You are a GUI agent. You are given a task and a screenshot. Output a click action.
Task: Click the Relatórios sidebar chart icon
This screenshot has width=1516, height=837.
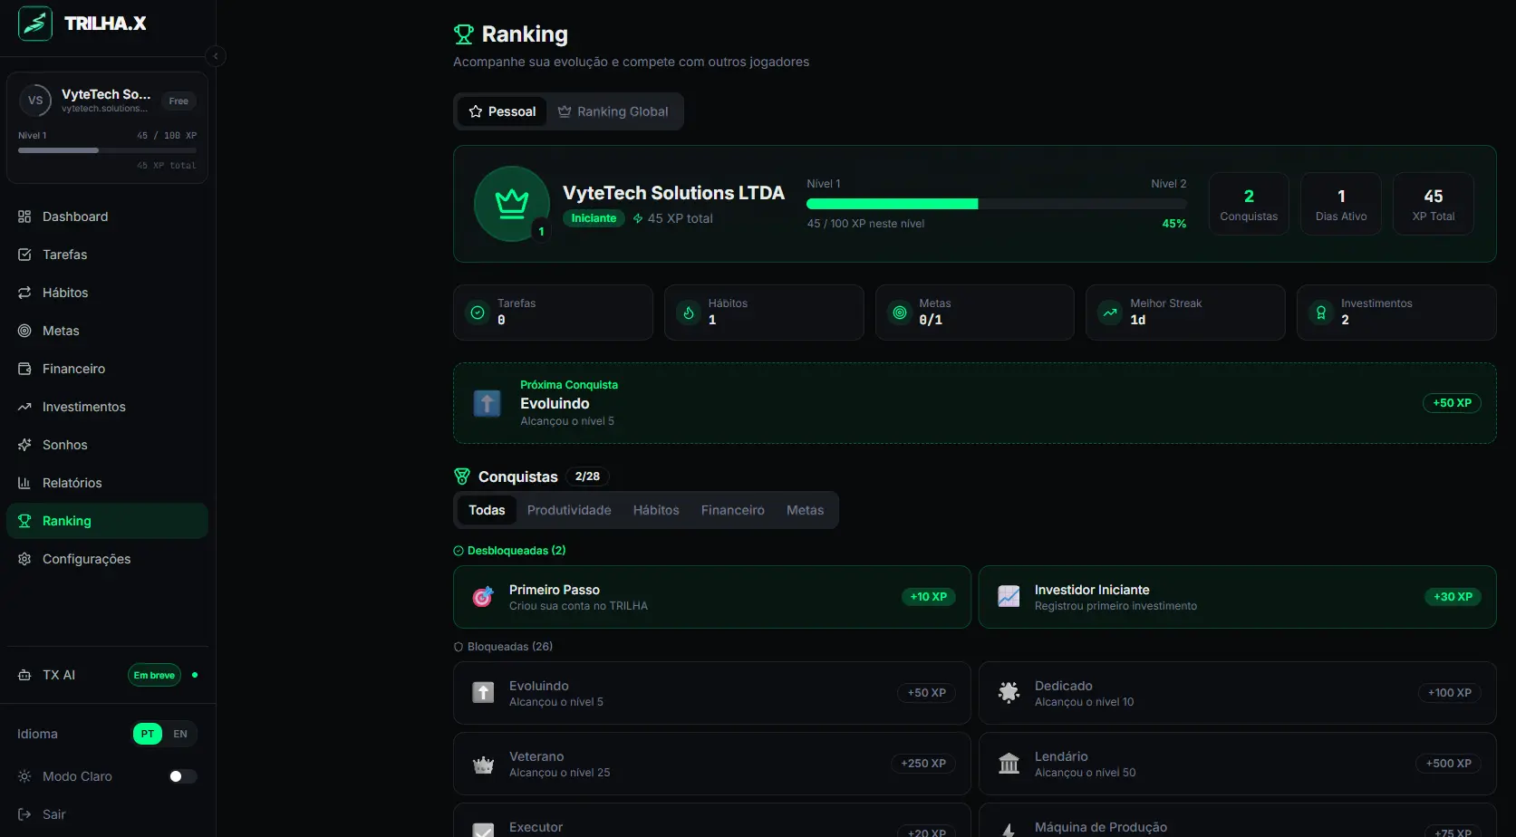(x=24, y=483)
